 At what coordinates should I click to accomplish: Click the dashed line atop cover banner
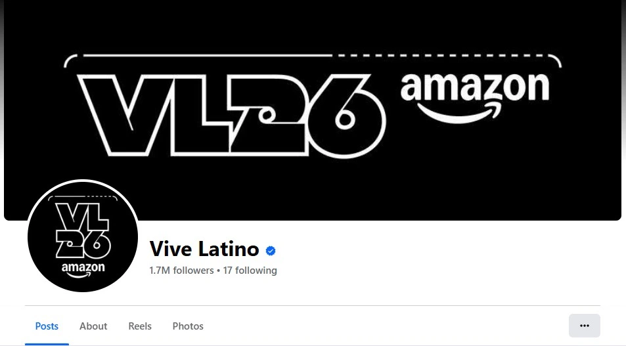coord(447,55)
